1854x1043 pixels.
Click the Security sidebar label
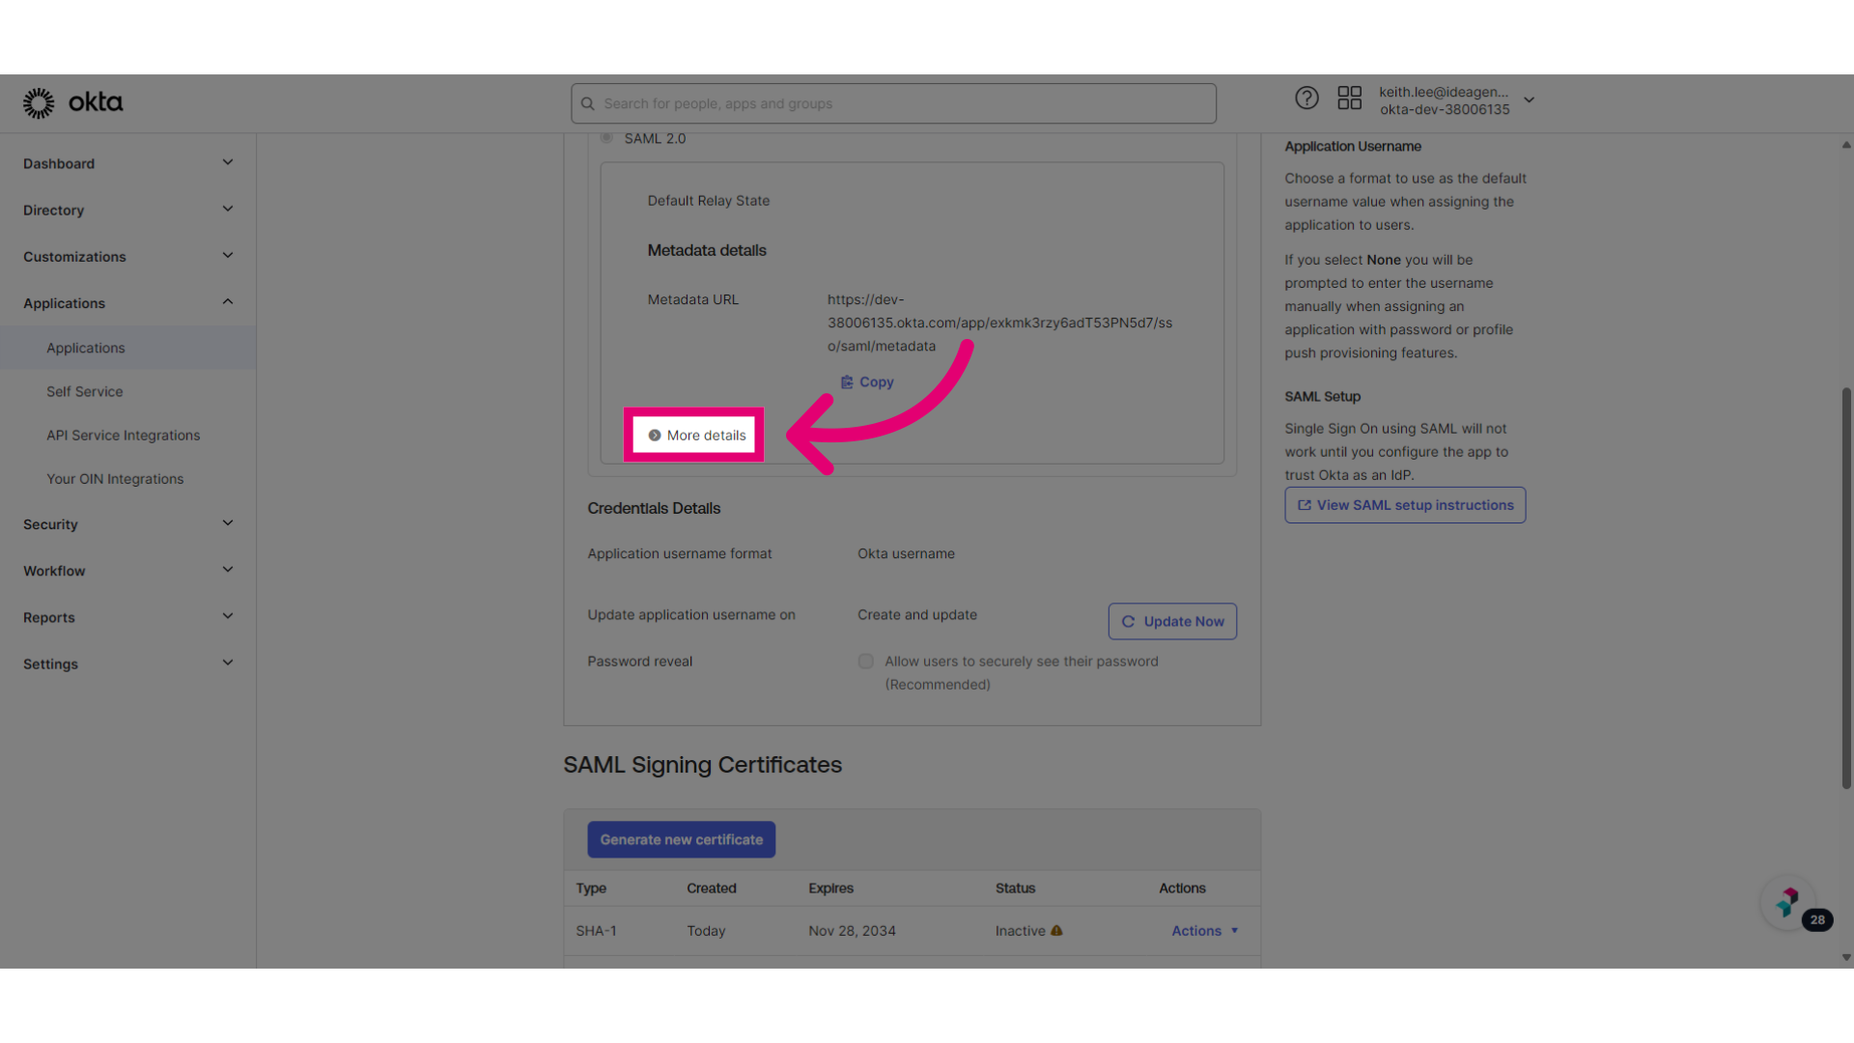coord(50,524)
